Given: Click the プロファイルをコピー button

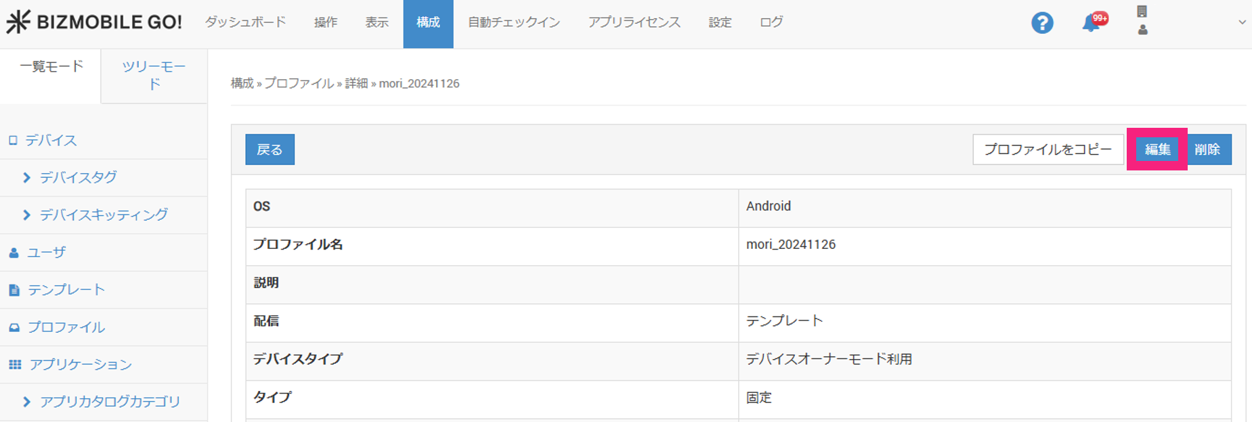Looking at the screenshot, I should [1048, 149].
